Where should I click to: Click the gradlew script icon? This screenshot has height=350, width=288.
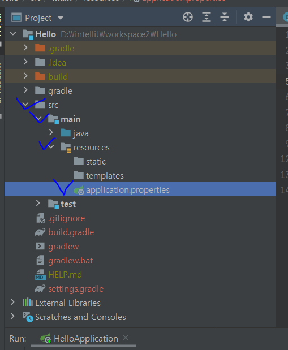click(40, 246)
